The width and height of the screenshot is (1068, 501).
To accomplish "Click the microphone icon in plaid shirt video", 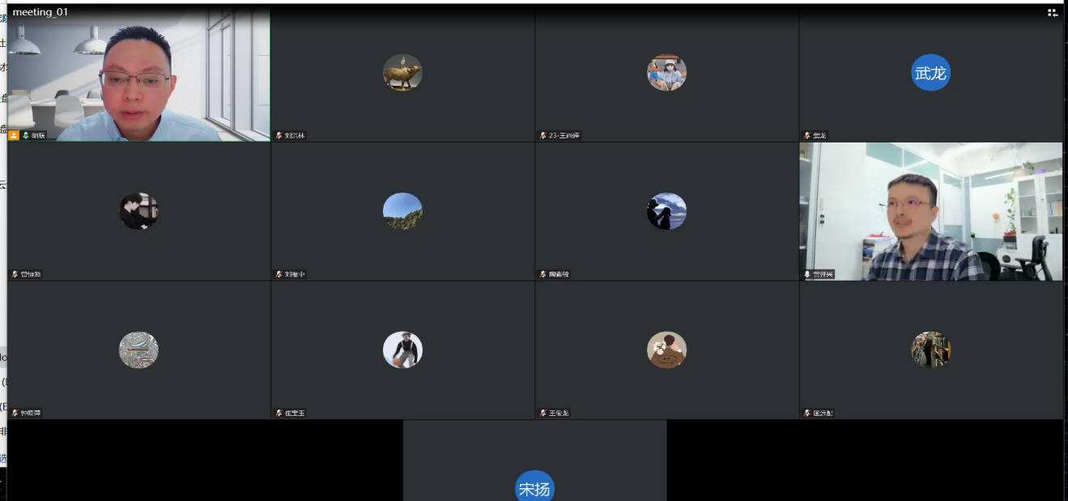I will tap(806, 274).
